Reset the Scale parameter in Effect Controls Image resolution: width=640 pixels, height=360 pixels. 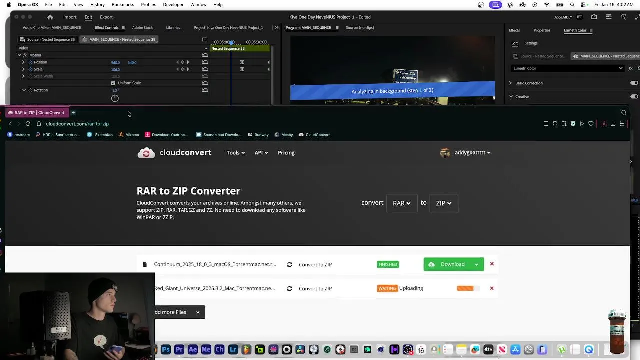coord(205,69)
